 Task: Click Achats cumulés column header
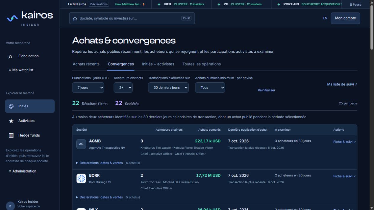[209, 130]
